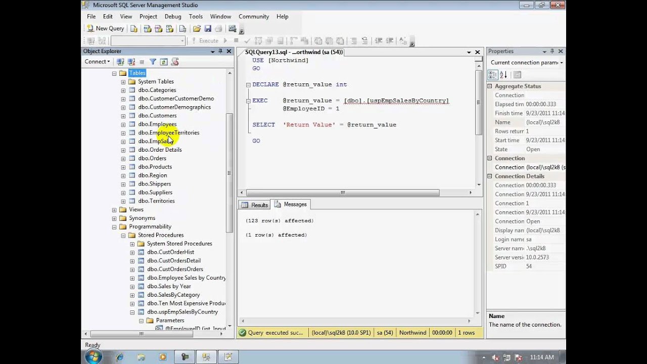This screenshot has height=364, width=647.
Task: Open the Object Explorer window position dropdown arrow
Action: (213, 51)
